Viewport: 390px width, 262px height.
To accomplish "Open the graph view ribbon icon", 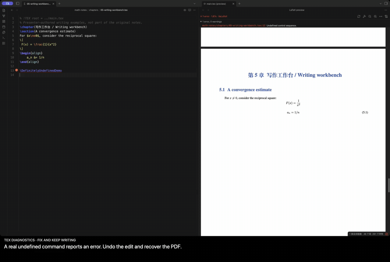I will pyautogui.click(x=4, y=16).
